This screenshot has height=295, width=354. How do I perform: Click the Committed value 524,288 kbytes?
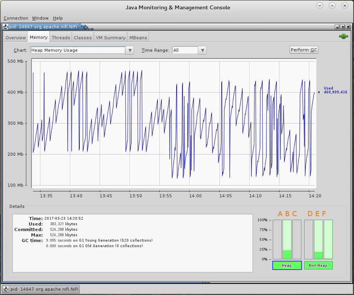(64, 229)
